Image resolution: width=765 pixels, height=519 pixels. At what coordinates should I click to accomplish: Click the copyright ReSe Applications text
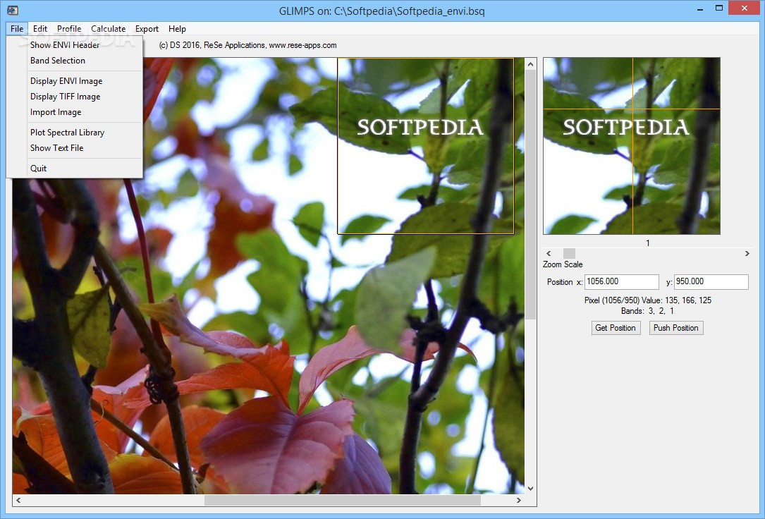pos(248,45)
